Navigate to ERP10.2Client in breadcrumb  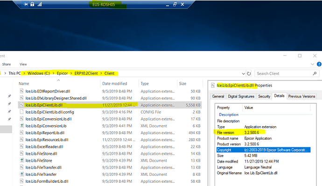[86, 73]
